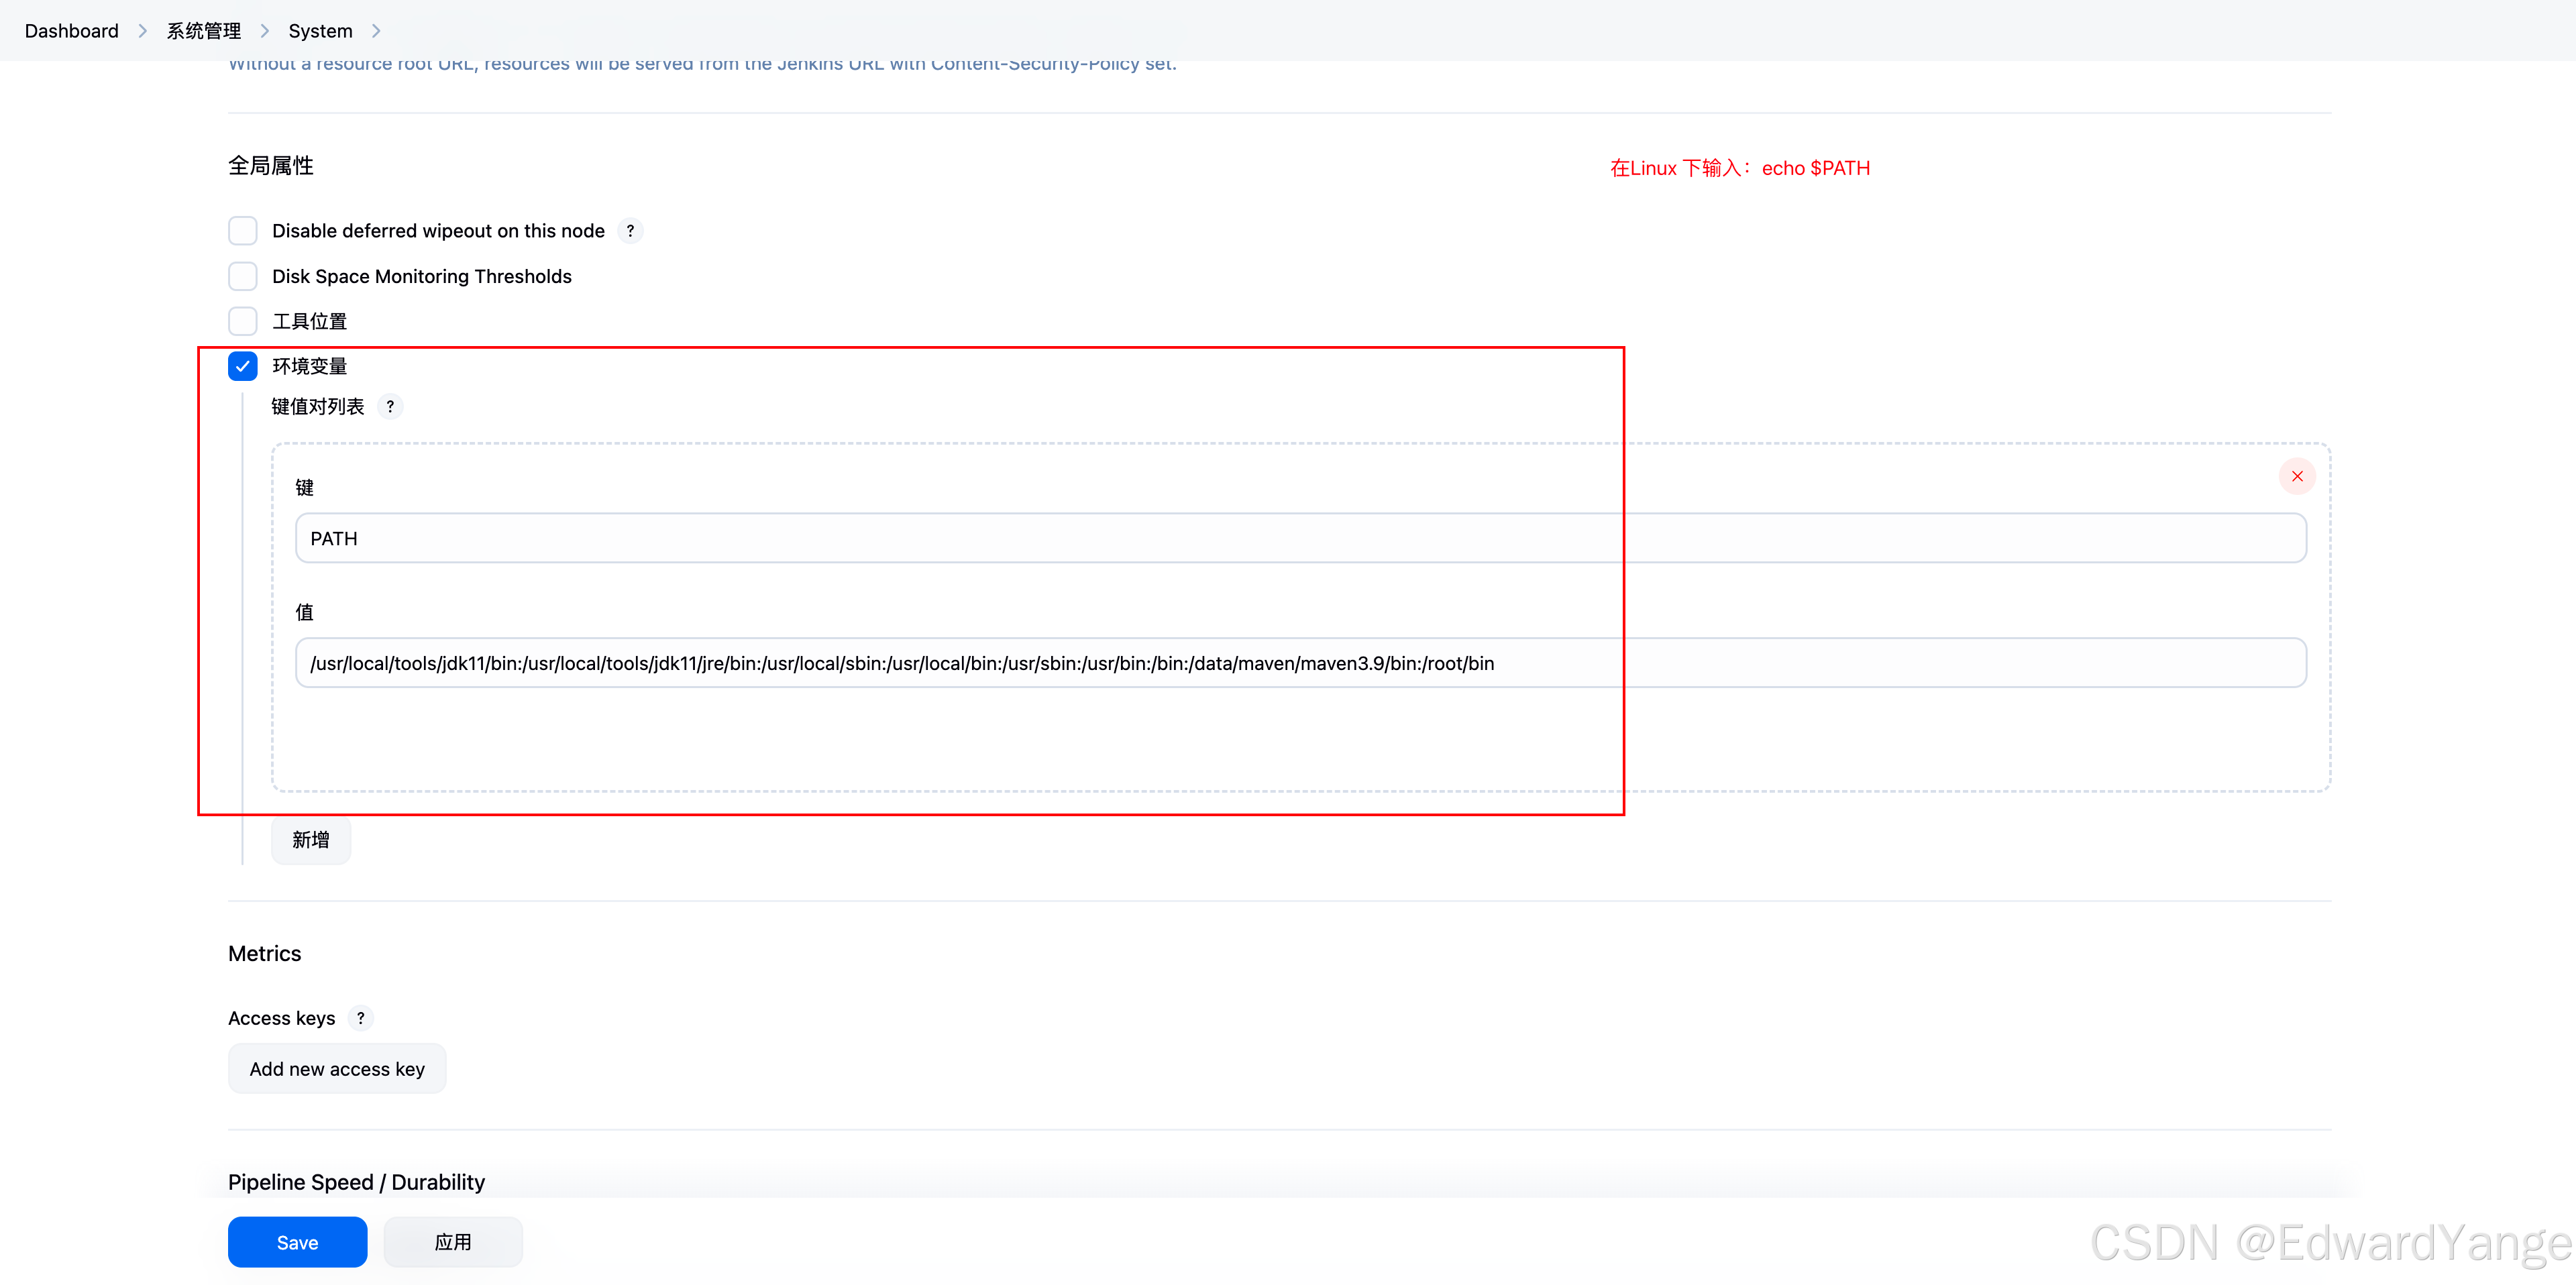Screen dimensions: 2576x1285
Task: Open 系统管理 from the breadcrumb
Action: tap(204, 30)
